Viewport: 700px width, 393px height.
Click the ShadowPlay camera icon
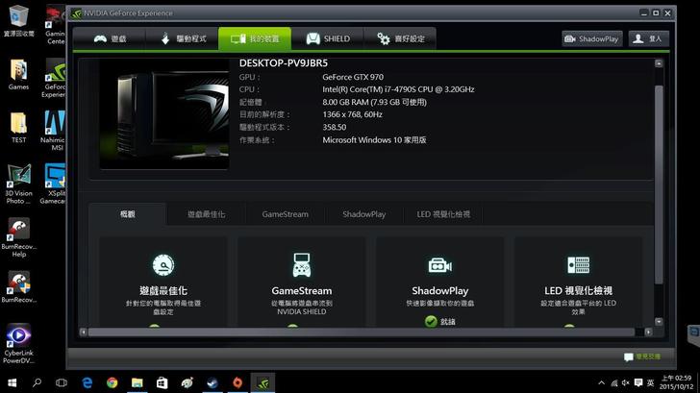(439, 265)
